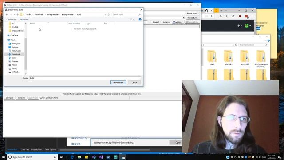Go back in the folder dialog
The height and width of the screenshot is (160, 284).
[7, 15]
